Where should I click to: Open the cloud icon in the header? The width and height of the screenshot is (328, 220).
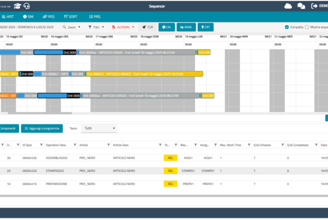pyautogui.click(x=288, y=6)
